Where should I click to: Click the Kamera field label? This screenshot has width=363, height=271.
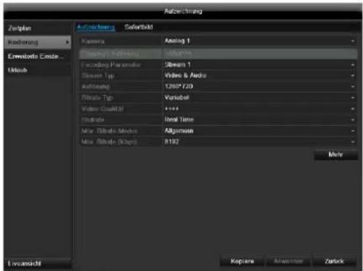click(x=93, y=41)
